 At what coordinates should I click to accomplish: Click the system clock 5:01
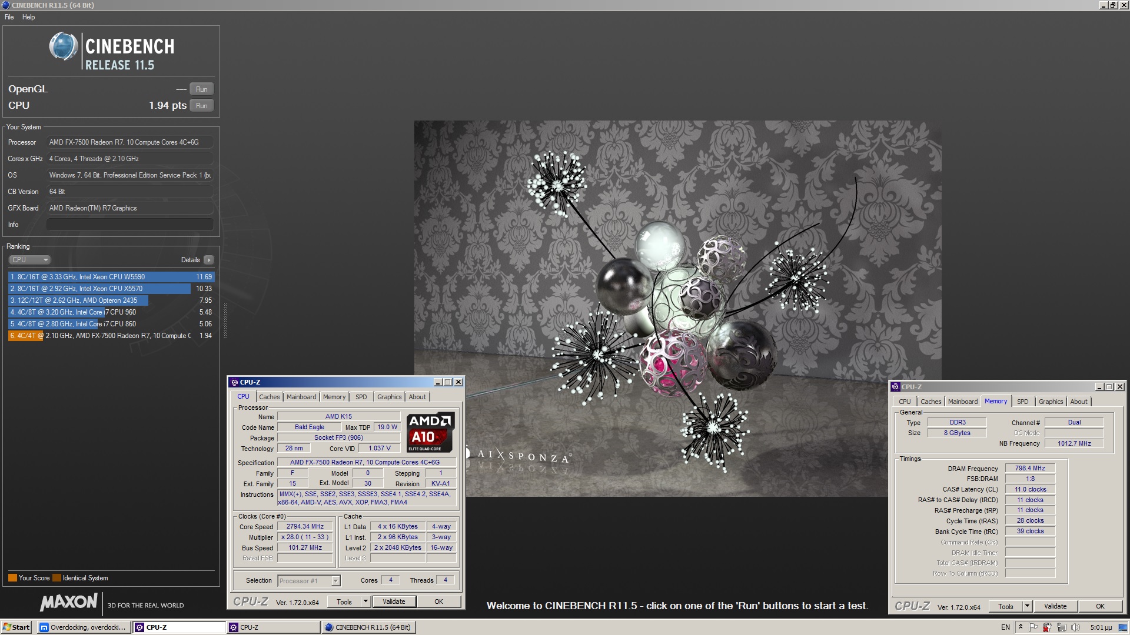tap(1101, 627)
